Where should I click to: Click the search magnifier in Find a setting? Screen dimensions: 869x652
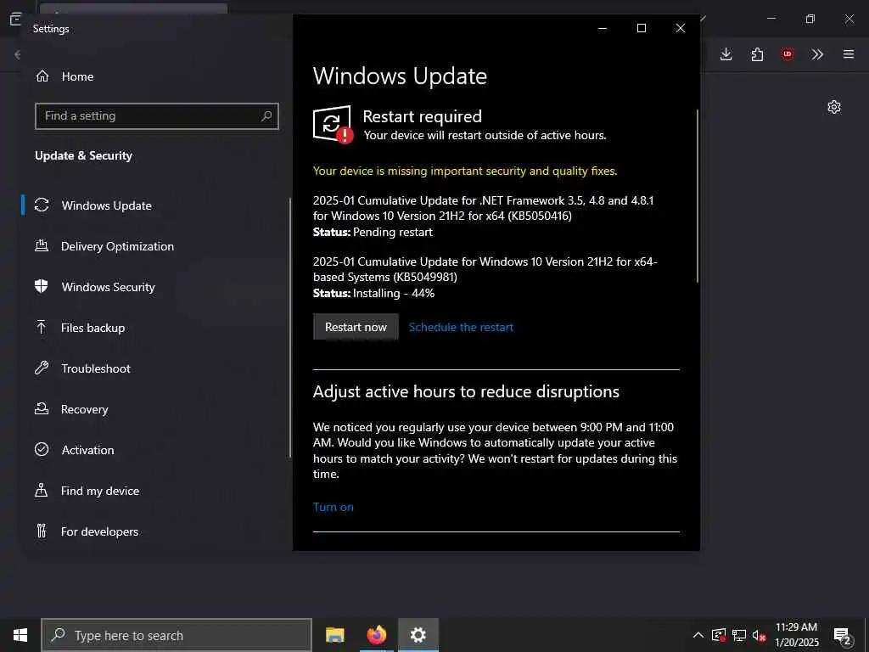[266, 115]
